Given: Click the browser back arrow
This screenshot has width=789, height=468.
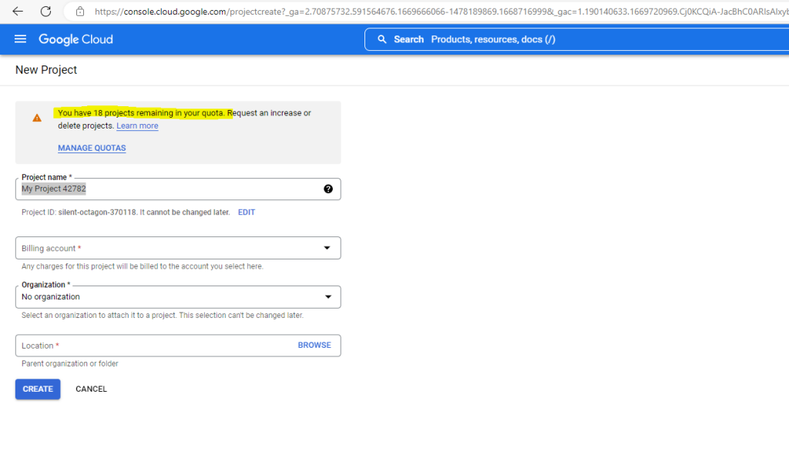Looking at the screenshot, I should tap(18, 11).
